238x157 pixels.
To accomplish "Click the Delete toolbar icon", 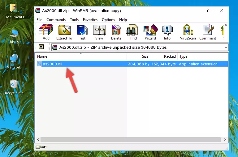I will [116, 32].
